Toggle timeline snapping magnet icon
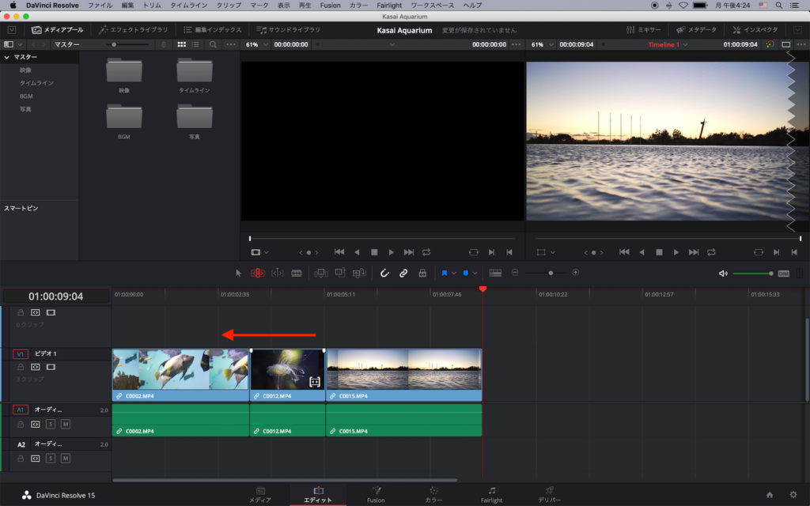 [x=384, y=273]
